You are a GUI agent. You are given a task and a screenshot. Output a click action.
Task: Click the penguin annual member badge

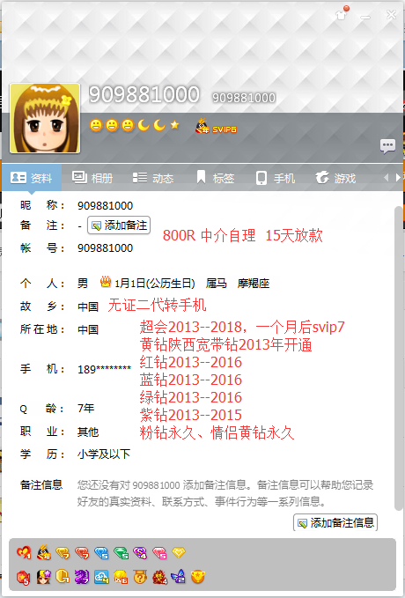(44, 552)
